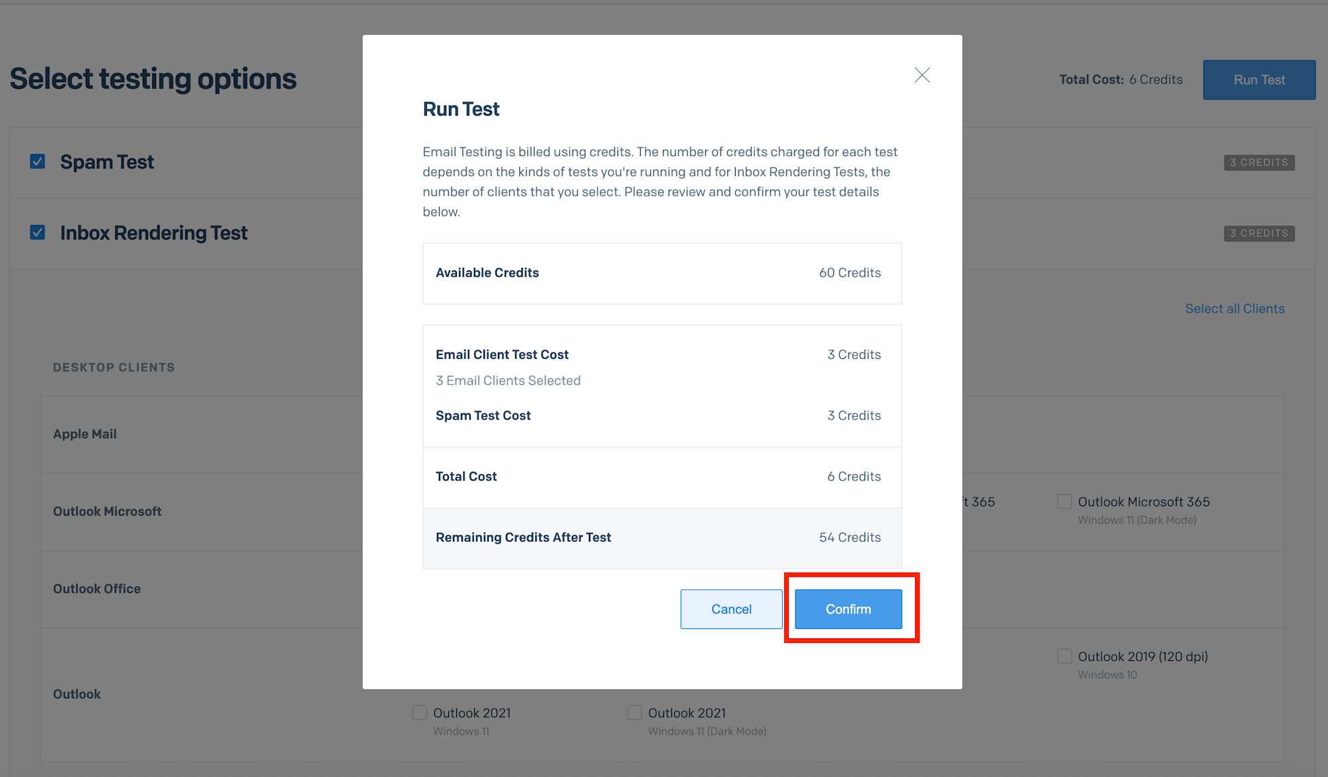Click the Spam Test 3 Credits badge
The height and width of the screenshot is (777, 1328).
tap(1259, 163)
